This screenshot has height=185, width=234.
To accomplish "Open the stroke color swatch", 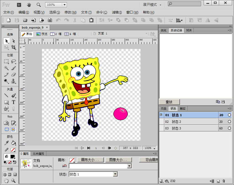I will pos(13,149).
